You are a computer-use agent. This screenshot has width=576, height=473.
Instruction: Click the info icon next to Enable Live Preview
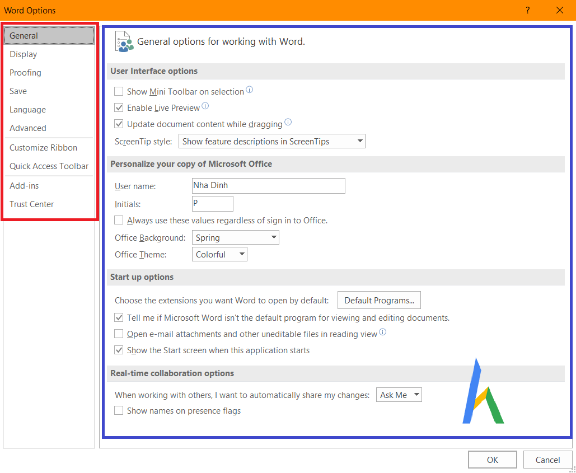[205, 106]
